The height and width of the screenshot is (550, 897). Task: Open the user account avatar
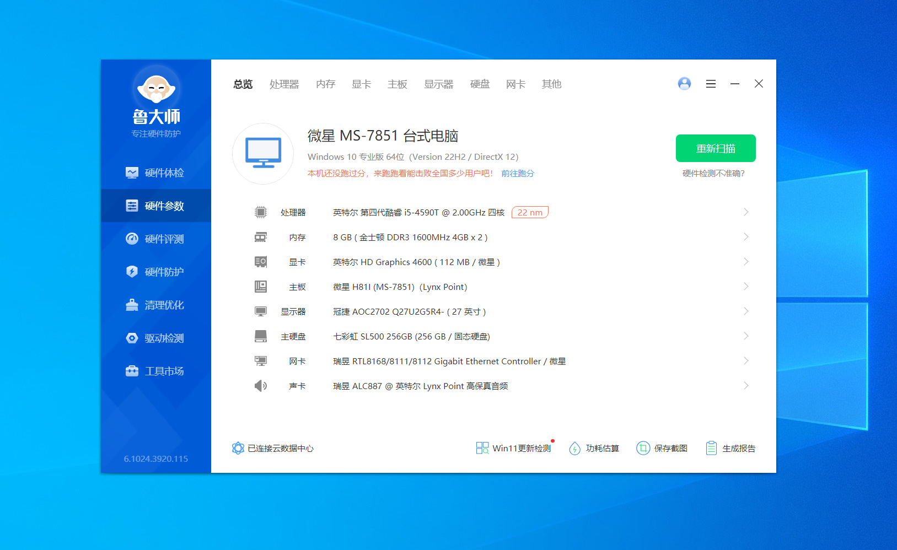(684, 83)
